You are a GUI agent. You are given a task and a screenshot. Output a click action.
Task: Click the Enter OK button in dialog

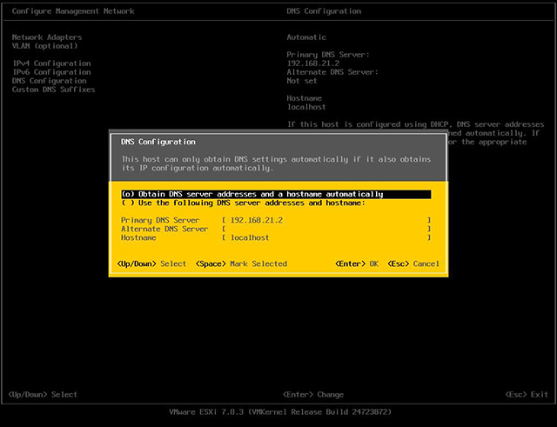(357, 264)
